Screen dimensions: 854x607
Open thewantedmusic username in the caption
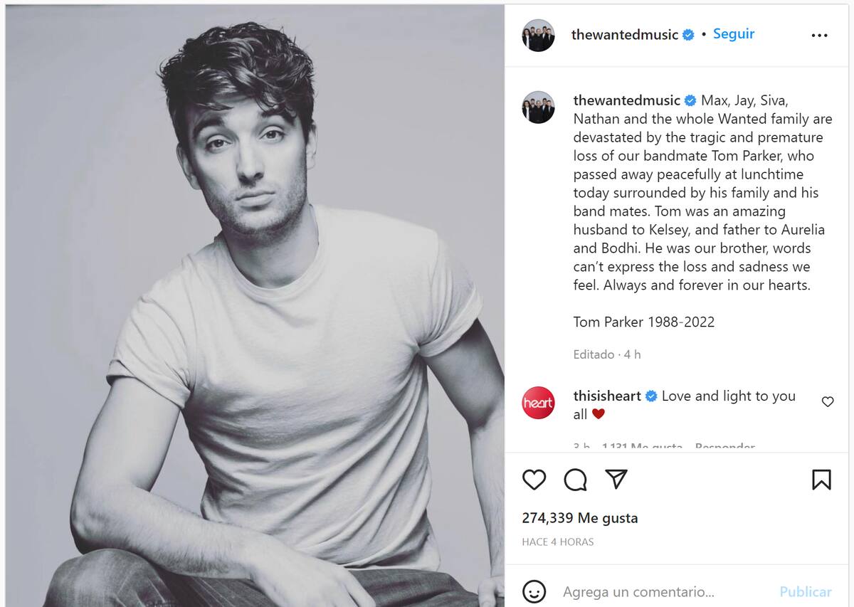tap(626, 100)
